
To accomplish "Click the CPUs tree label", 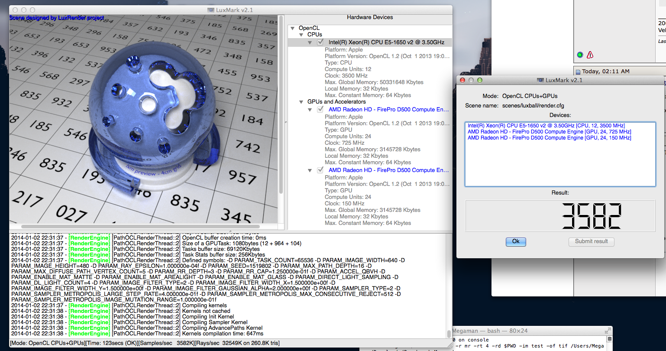I will click(x=315, y=34).
